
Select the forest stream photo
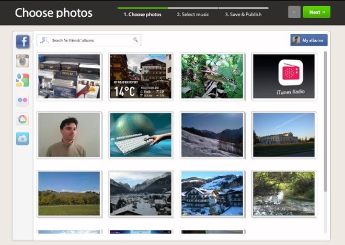tap(284, 194)
